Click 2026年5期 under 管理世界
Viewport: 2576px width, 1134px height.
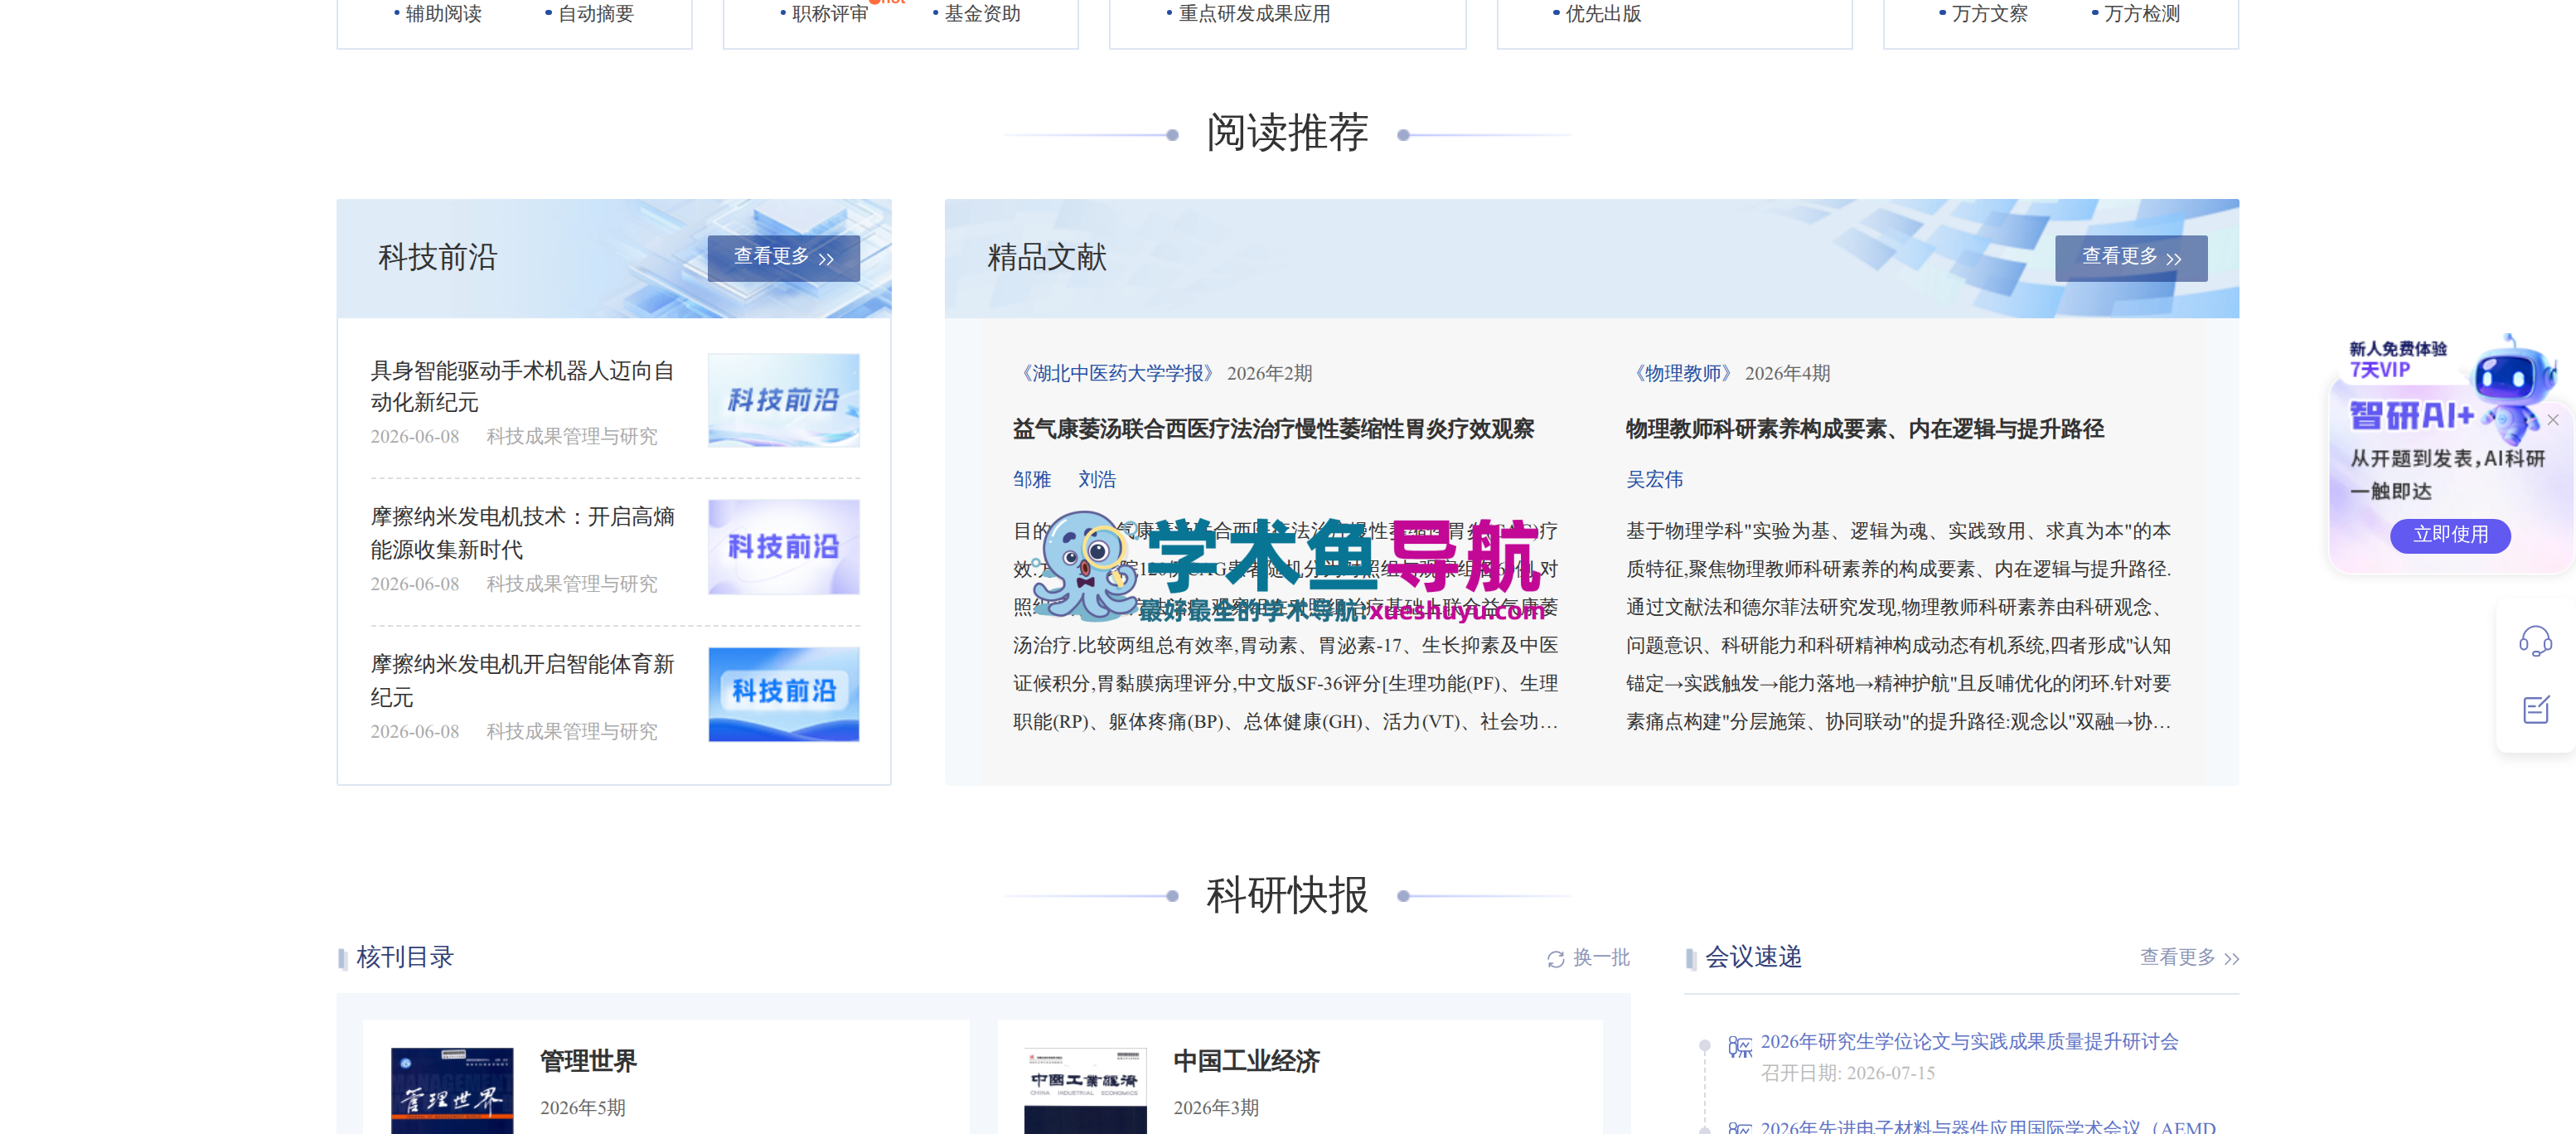[x=582, y=1107]
